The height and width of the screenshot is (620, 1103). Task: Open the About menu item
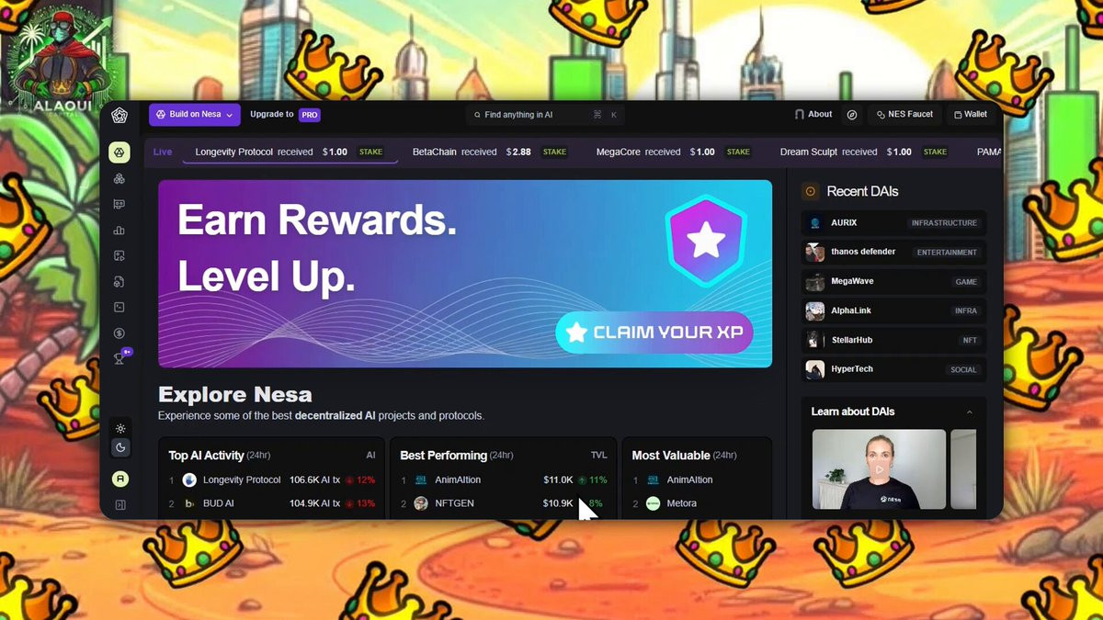(813, 115)
